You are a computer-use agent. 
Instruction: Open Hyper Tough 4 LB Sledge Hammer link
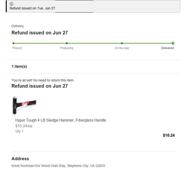pyautogui.click(x=61, y=120)
